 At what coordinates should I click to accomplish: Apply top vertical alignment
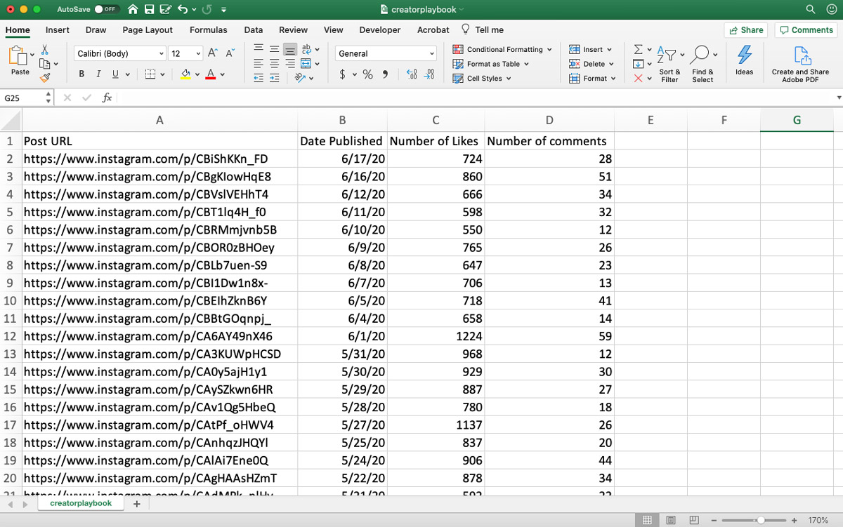coord(258,49)
